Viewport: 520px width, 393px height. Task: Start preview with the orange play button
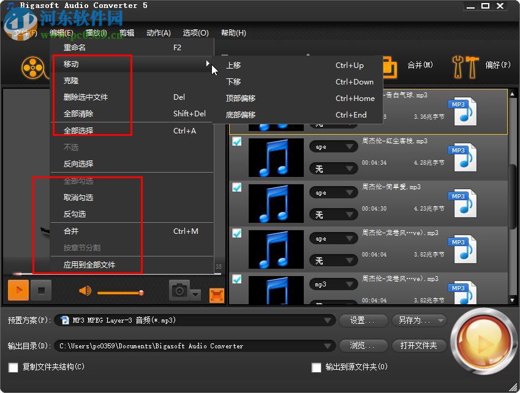pyautogui.click(x=17, y=290)
